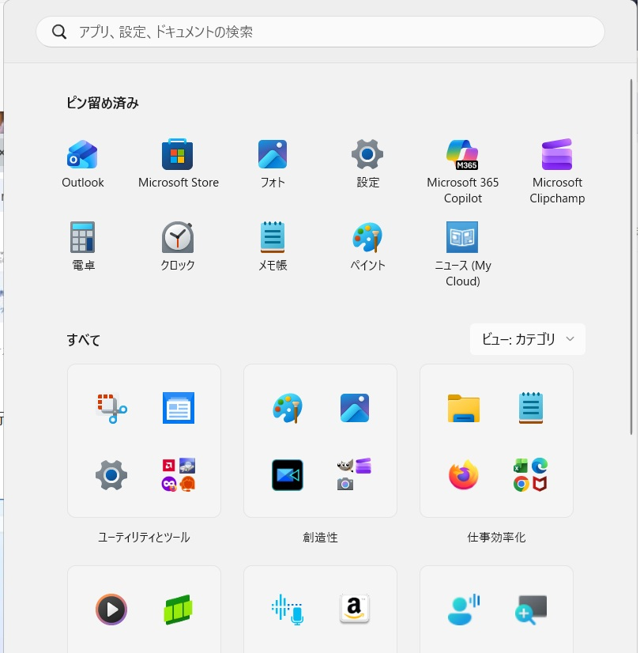Click the Firefox icon in 仕事効率化

(x=463, y=475)
